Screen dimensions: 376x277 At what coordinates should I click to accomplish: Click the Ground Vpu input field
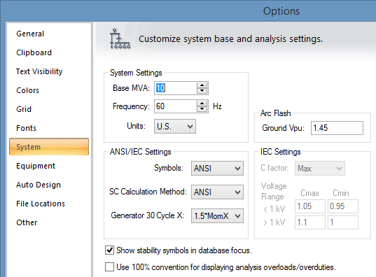tap(337, 128)
